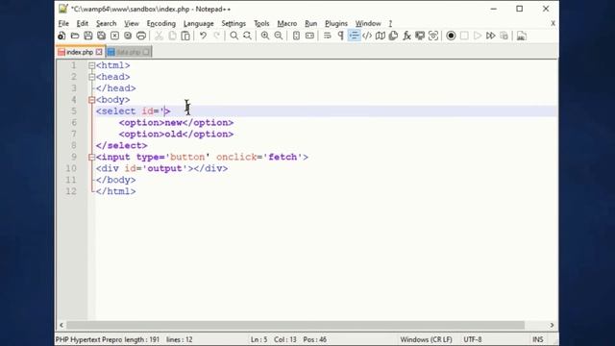Click the horizontal scrollbar thumb

pyautogui.click(x=295, y=325)
